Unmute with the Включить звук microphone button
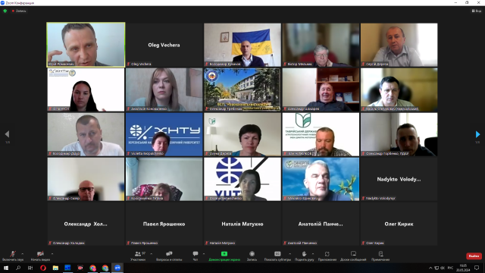This screenshot has width=485, height=273. [13, 256]
